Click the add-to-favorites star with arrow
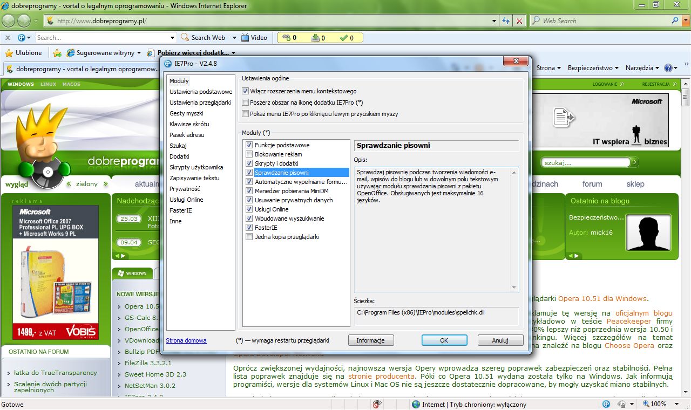The height and width of the screenshot is (410, 691). [57, 53]
